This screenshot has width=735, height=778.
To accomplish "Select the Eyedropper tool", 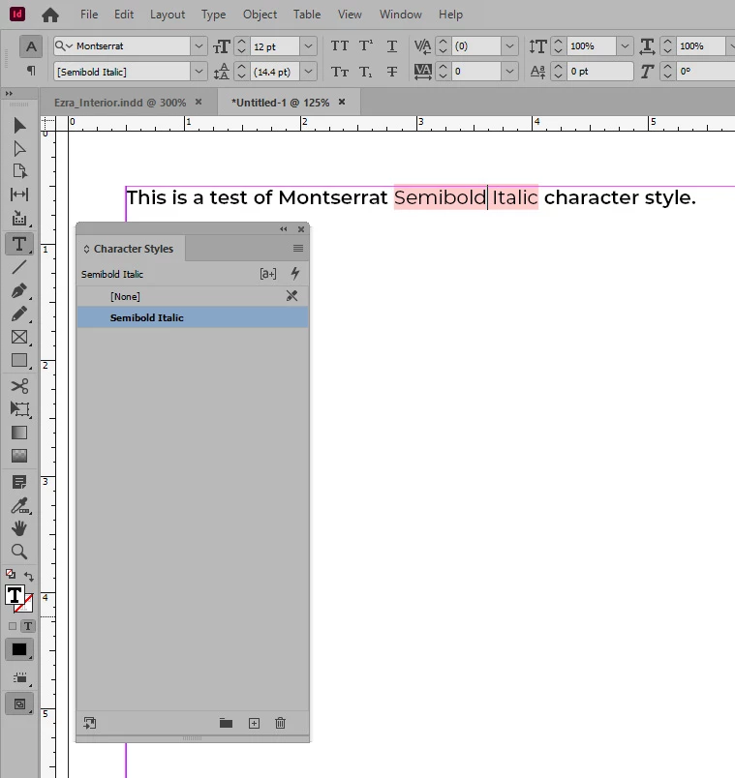I will [x=19, y=505].
